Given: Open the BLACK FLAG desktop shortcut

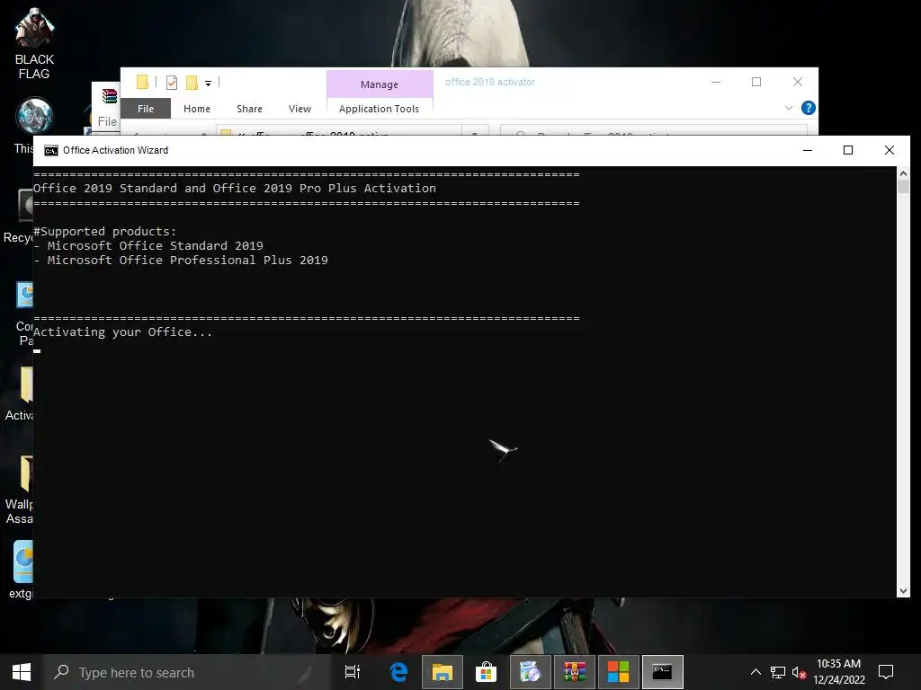Looking at the screenshot, I should coord(34,43).
